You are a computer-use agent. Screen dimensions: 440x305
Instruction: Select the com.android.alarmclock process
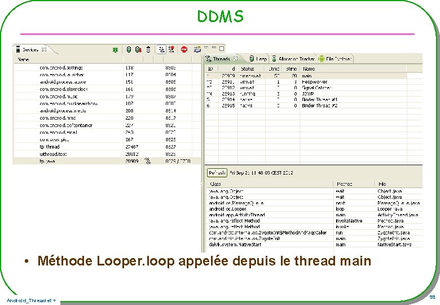tap(107, 89)
